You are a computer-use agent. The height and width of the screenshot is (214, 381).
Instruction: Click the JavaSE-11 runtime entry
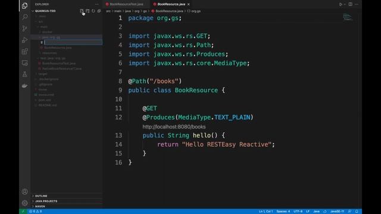point(337,212)
